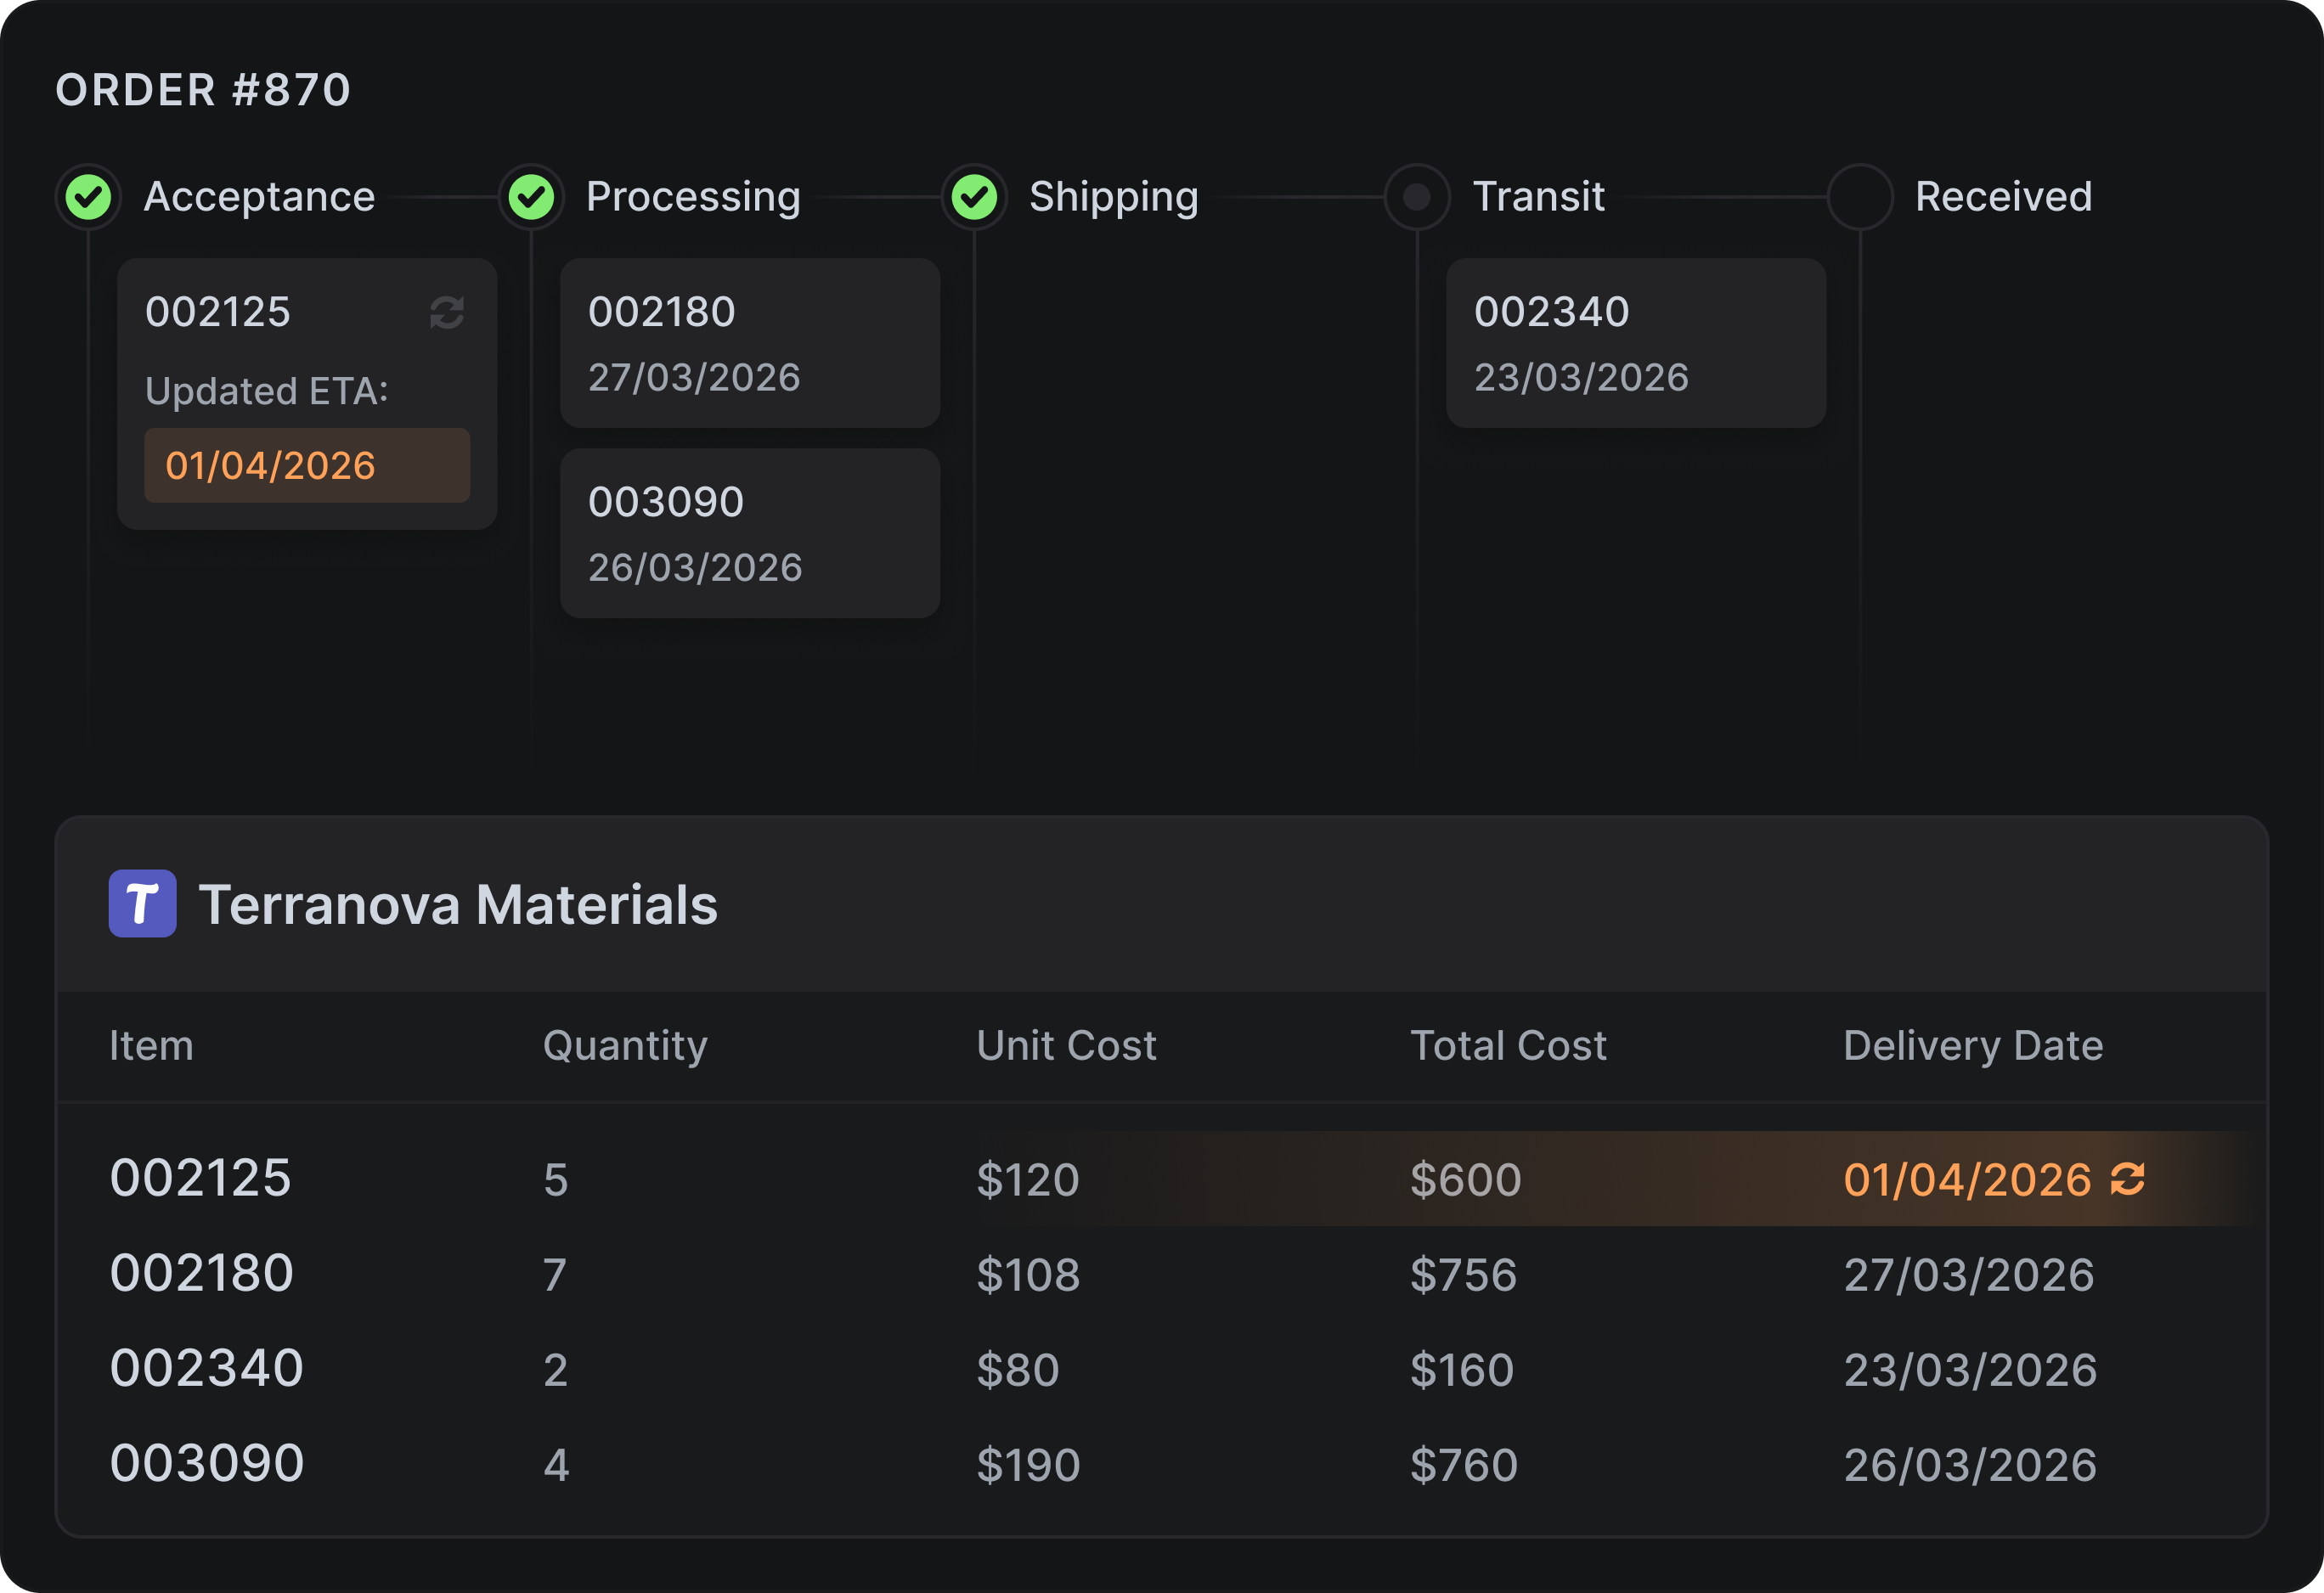Click the Terranova Materials T logo

[142, 903]
